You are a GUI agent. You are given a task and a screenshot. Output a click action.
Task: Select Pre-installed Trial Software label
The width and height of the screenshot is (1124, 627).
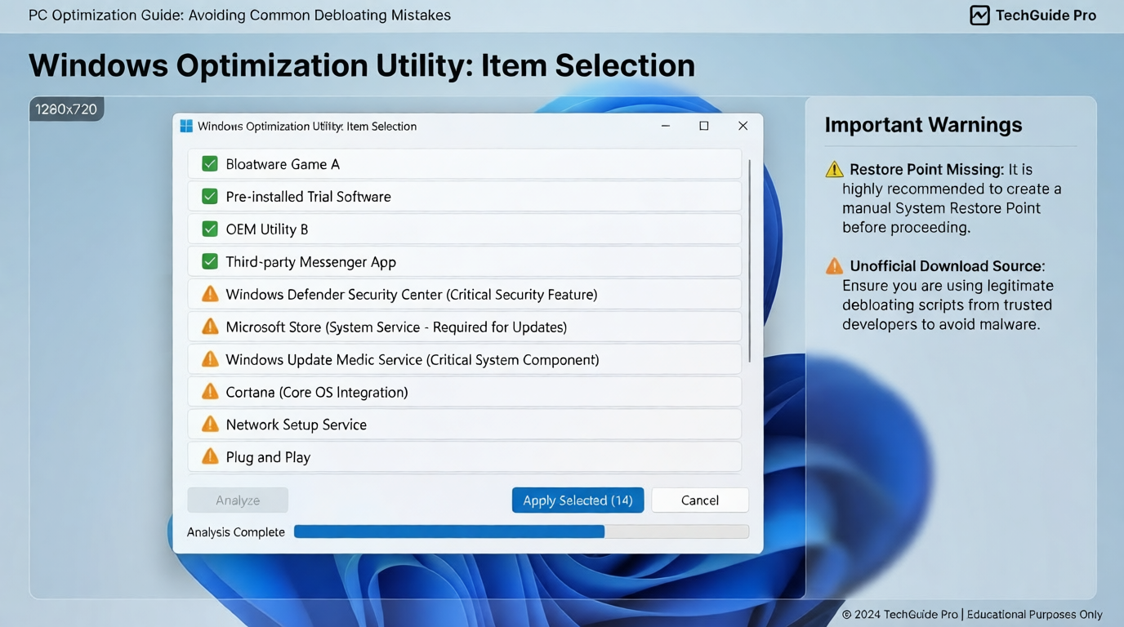click(x=308, y=197)
